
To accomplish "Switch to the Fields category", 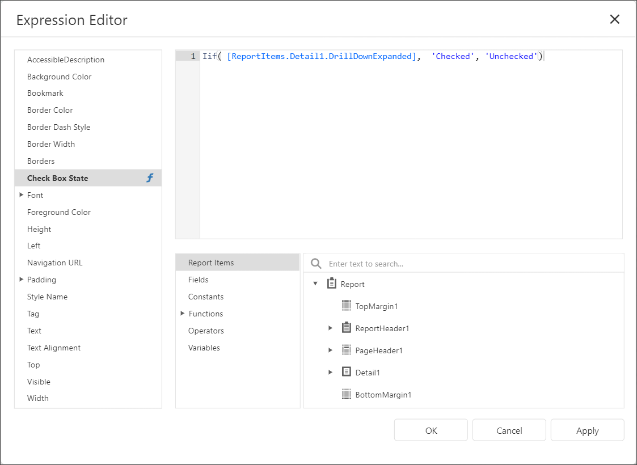I will point(199,280).
